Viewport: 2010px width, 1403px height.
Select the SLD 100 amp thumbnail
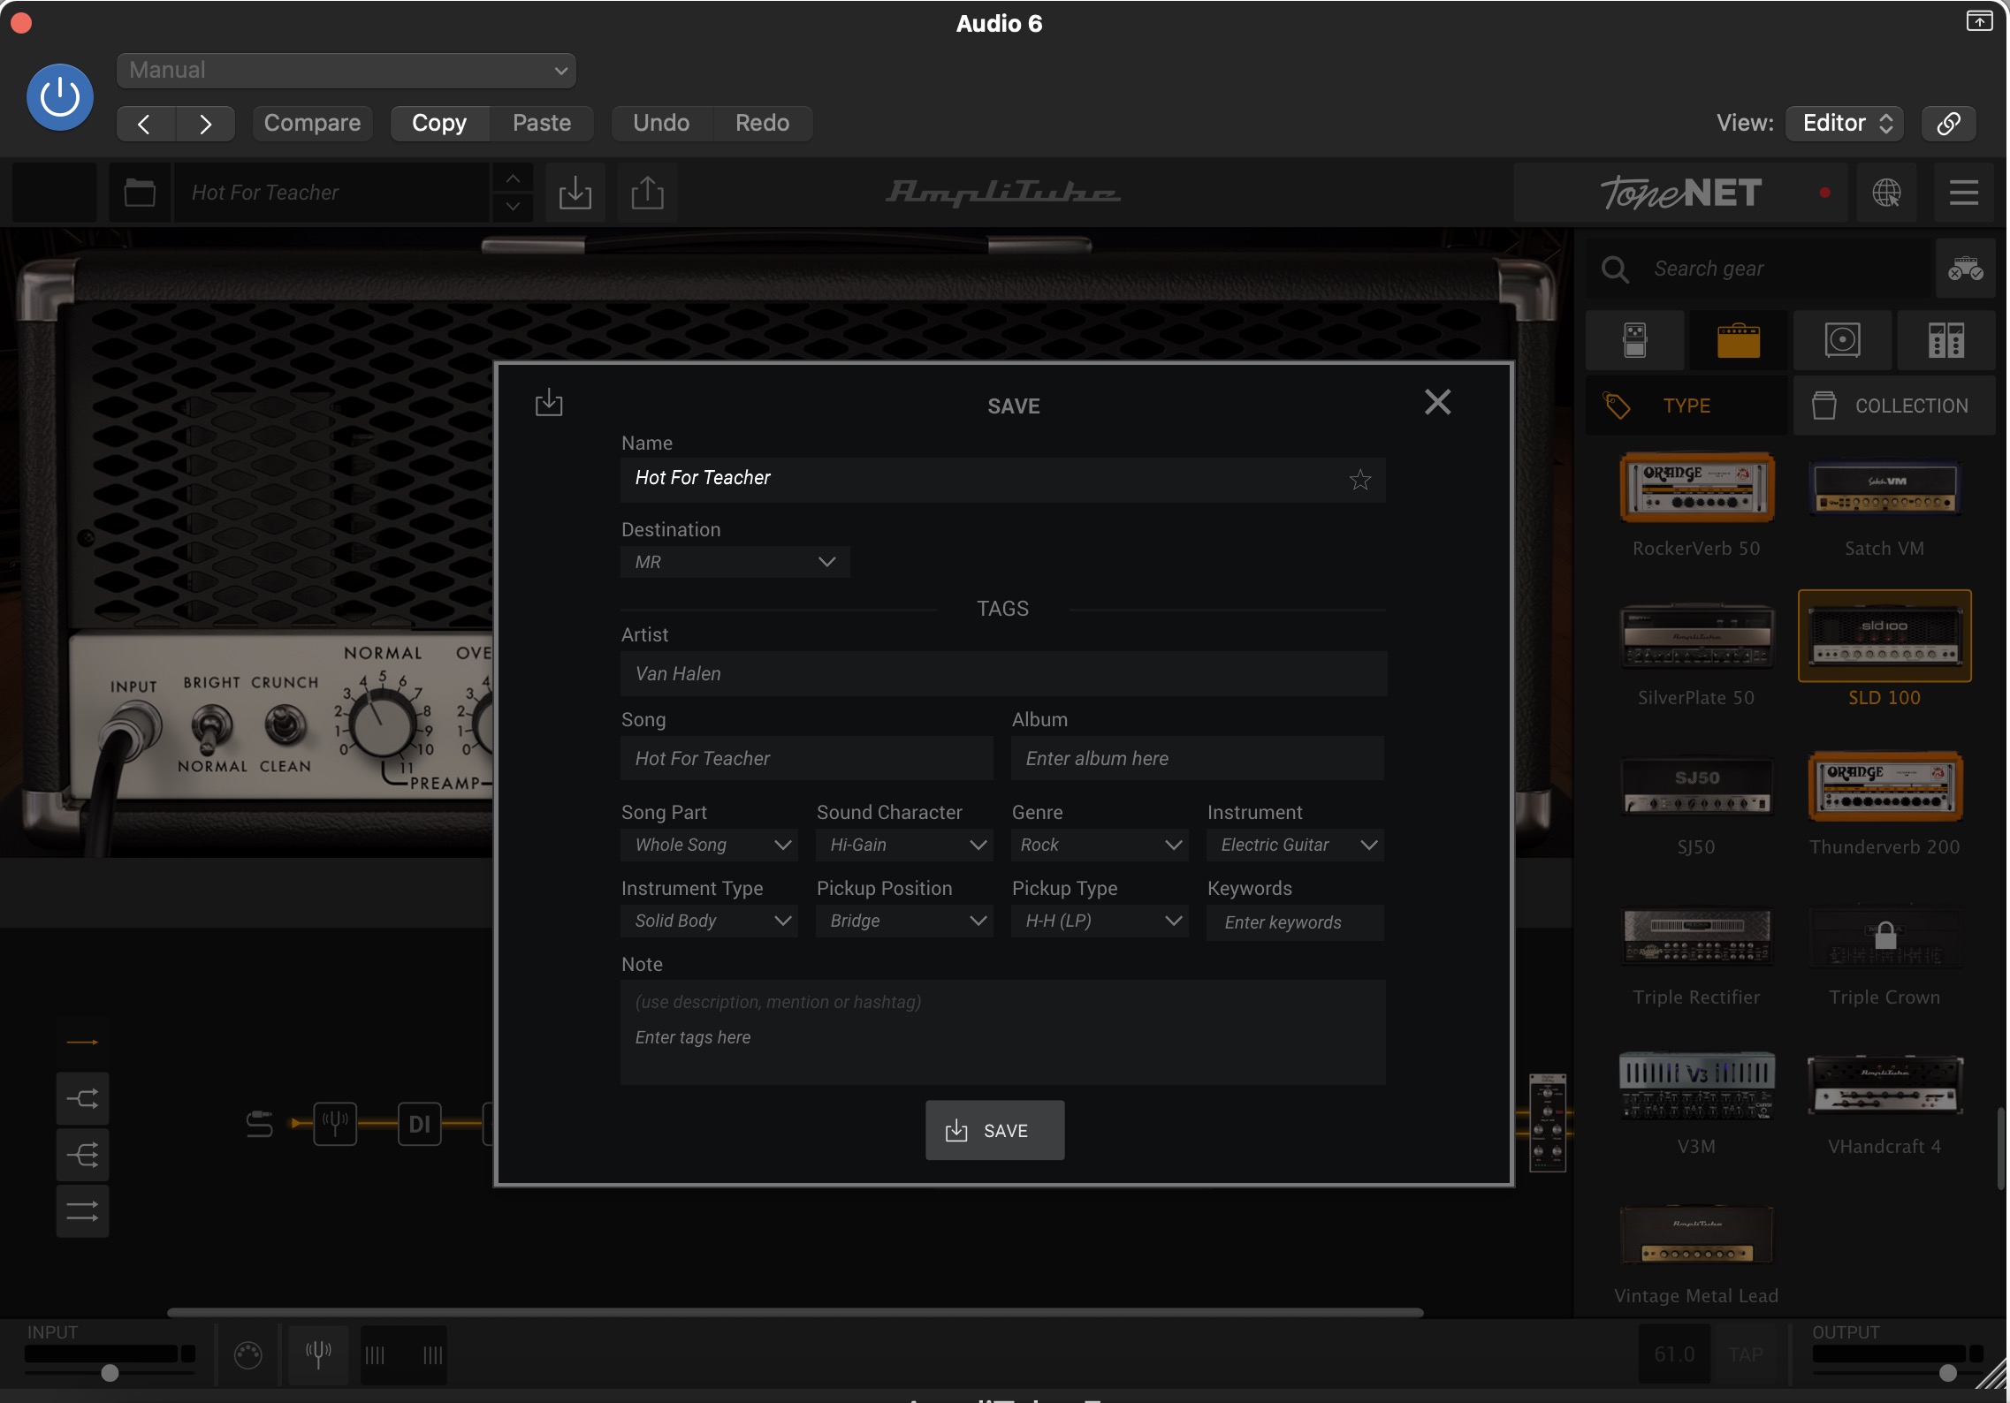(1884, 636)
